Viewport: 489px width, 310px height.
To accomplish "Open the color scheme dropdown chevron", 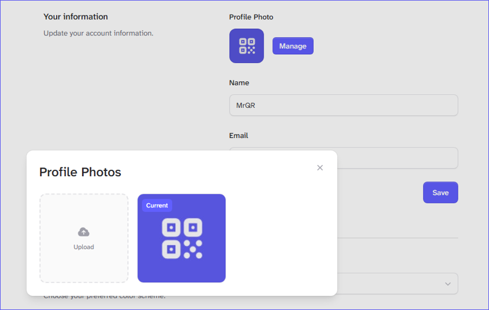I will [x=448, y=284].
